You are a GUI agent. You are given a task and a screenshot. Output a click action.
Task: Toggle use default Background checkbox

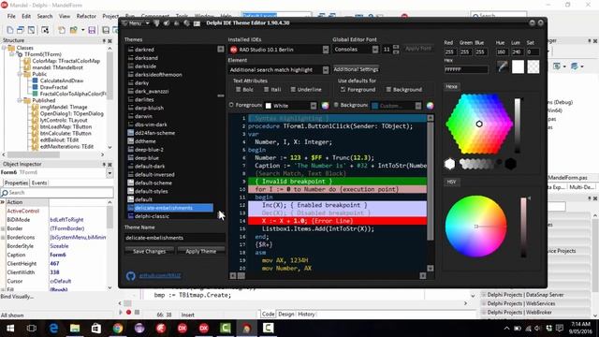(x=388, y=90)
